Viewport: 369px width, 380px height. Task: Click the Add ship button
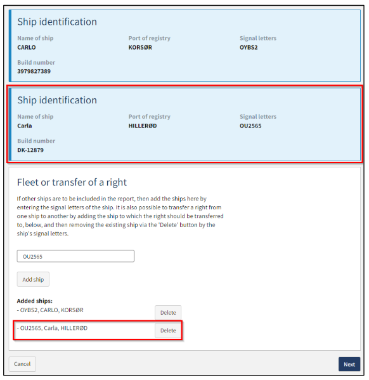(33, 279)
